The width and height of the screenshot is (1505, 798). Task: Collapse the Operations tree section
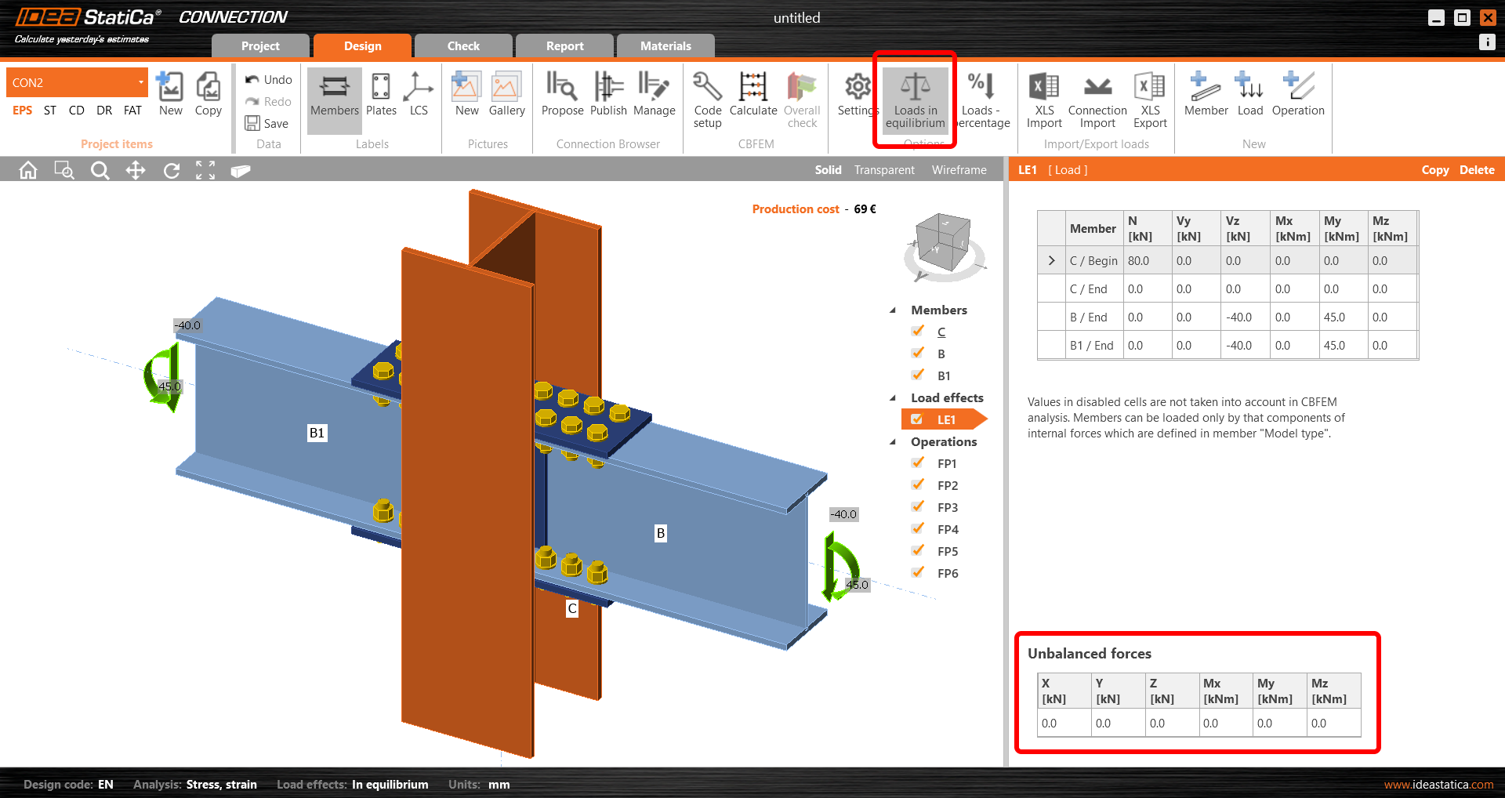(x=893, y=442)
